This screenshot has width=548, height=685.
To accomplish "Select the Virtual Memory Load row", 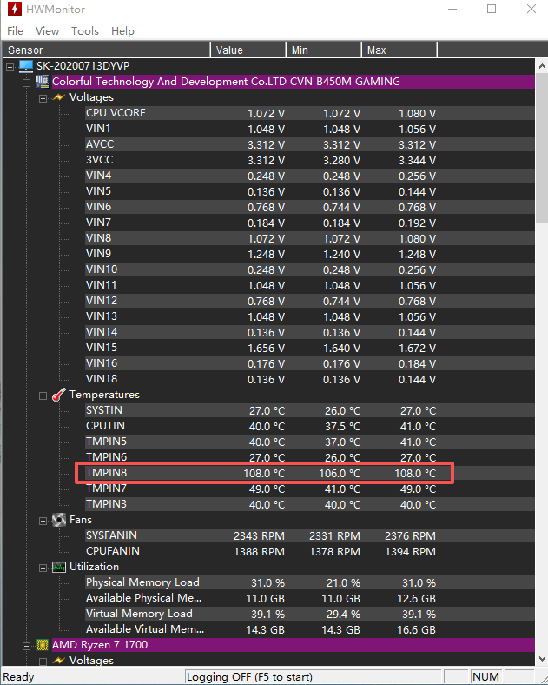I will [x=310, y=614].
